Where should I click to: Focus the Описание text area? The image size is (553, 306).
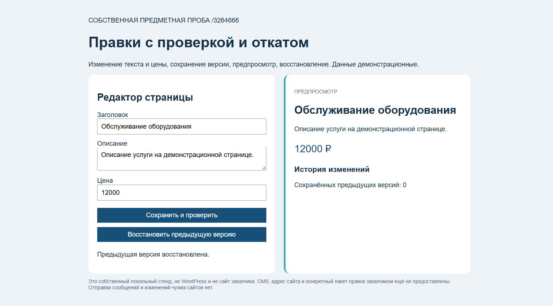click(x=182, y=159)
